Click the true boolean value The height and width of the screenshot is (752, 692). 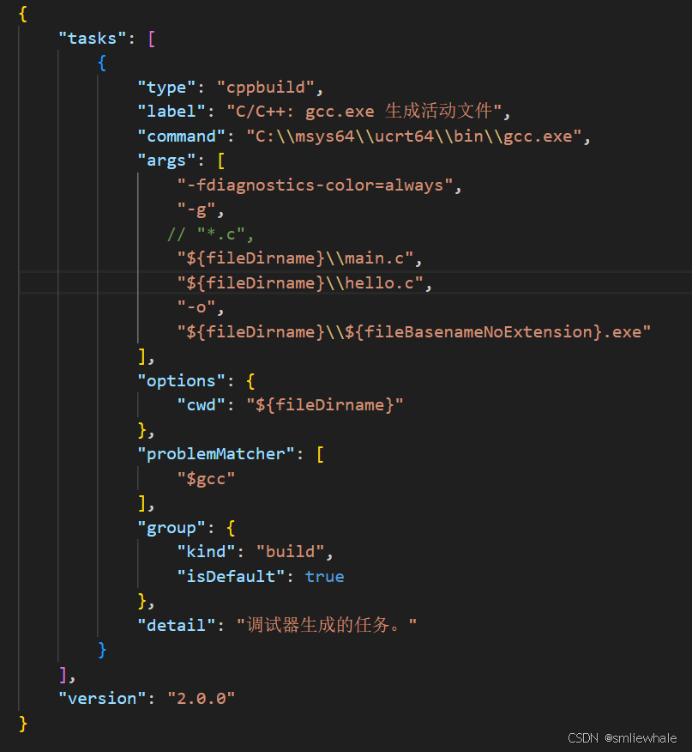324,576
